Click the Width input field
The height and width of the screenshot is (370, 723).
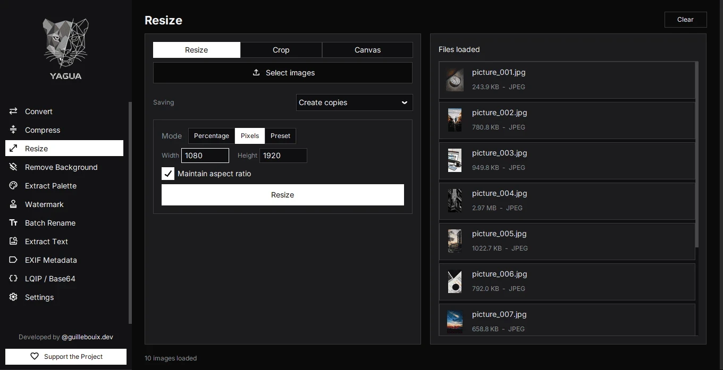pos(205,156)
